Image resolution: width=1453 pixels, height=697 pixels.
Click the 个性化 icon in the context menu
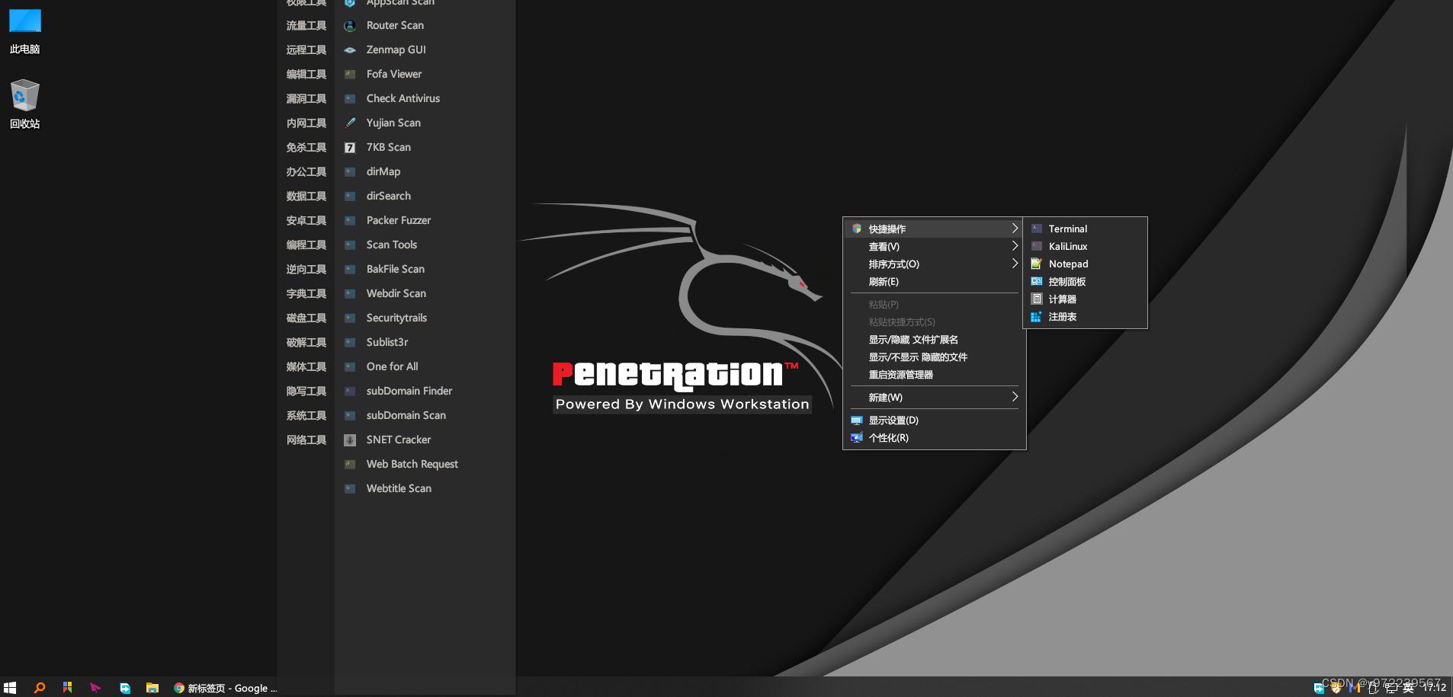(x=857, y=438)
